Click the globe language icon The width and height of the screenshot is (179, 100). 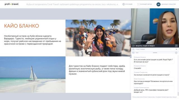(123, 4)
